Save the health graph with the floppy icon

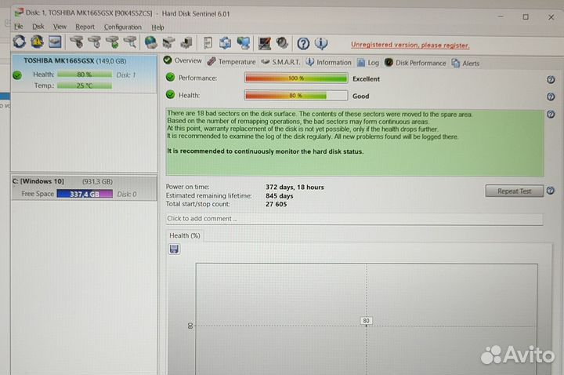coord(174,249)
